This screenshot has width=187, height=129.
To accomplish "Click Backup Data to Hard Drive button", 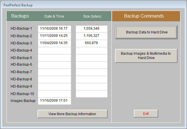I will pos(146,32).
